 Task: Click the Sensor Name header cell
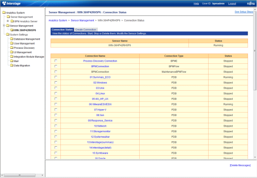tap(120, 41)
